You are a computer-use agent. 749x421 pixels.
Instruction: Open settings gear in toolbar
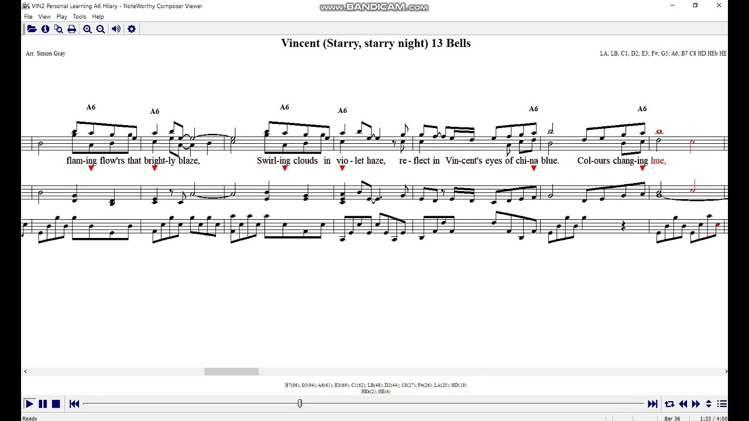point(132,29)
